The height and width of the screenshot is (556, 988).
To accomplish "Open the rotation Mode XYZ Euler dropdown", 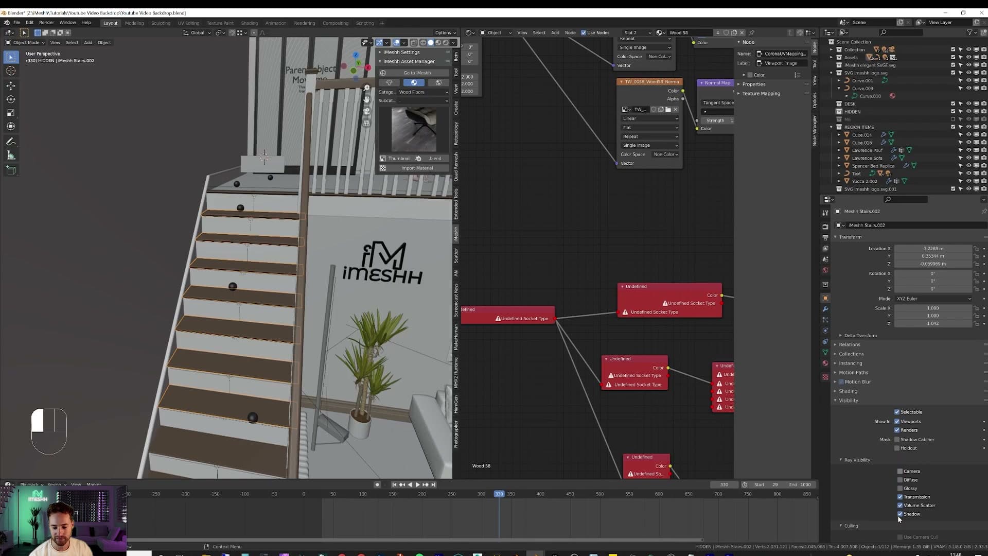I will pos(933,299).
